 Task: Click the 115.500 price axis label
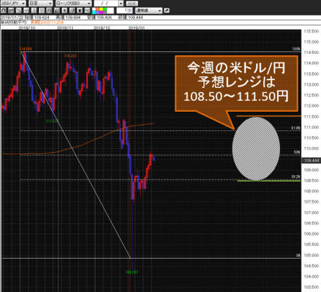[311, 31]
